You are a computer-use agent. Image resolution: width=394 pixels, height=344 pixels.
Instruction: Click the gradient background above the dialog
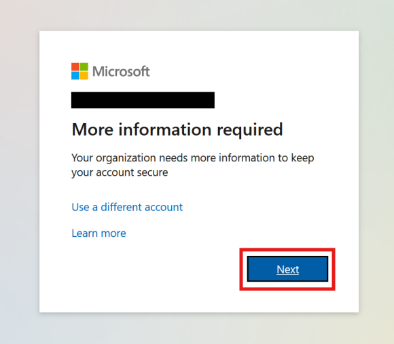coord(197,15)
